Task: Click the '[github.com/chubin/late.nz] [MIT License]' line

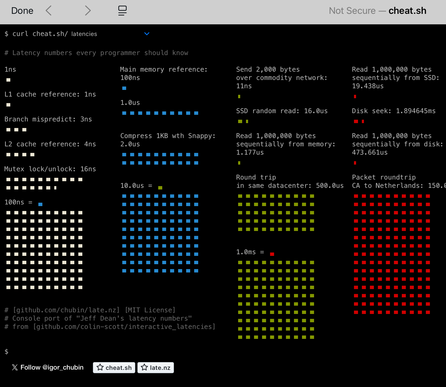Action: 90,310
